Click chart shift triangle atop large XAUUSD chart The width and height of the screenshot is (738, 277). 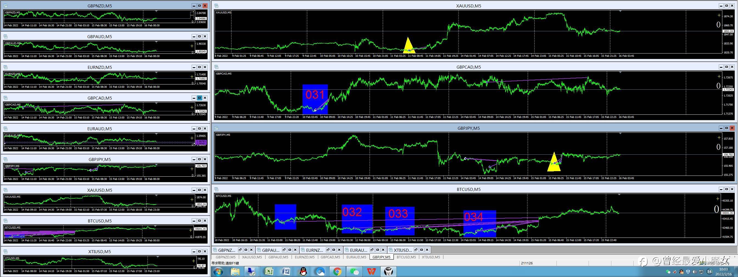coord(620,11)
